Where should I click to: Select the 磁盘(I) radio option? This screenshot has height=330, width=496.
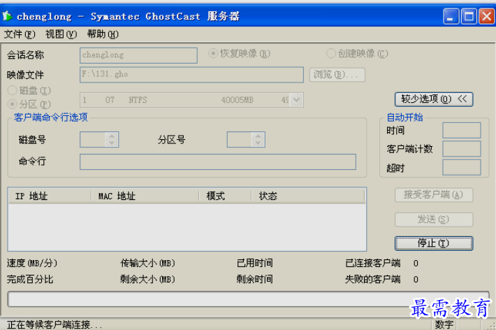[x=29, y=91]
